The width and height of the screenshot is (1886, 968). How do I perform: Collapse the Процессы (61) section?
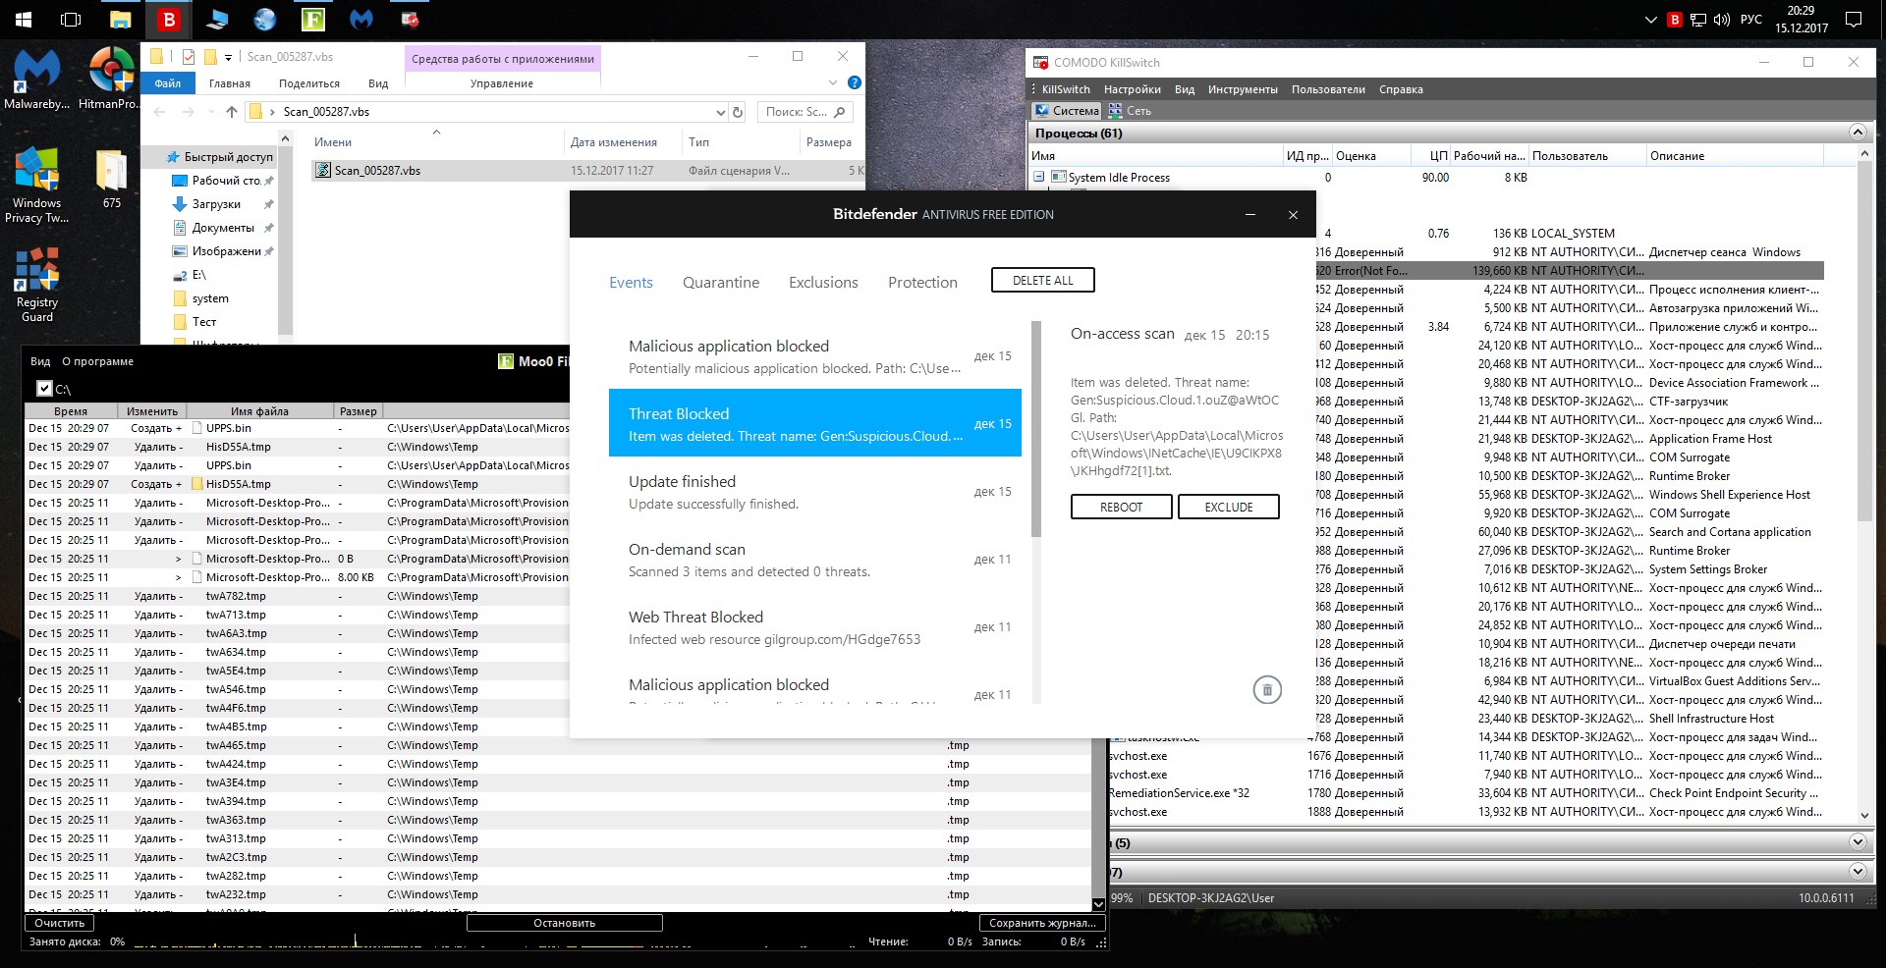coord(1857,133)
